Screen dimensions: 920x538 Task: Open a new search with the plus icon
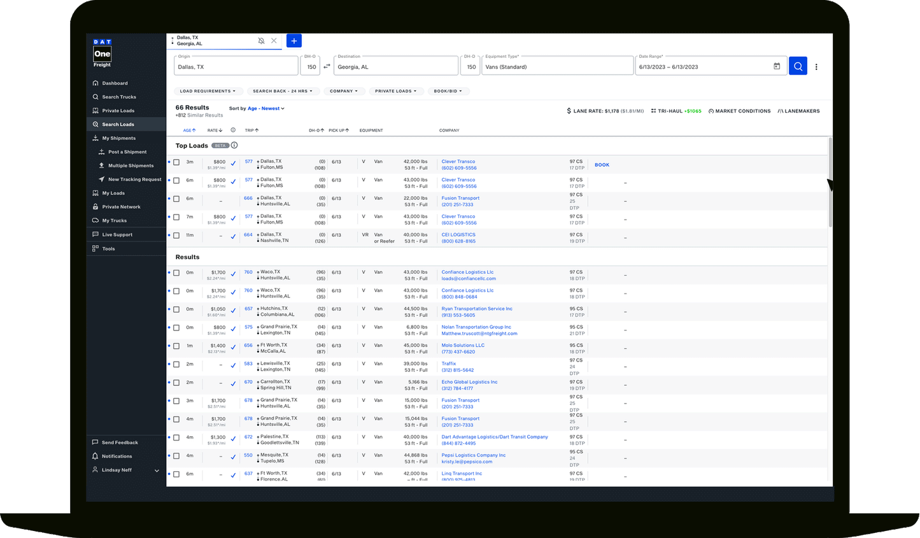(294, 40)
